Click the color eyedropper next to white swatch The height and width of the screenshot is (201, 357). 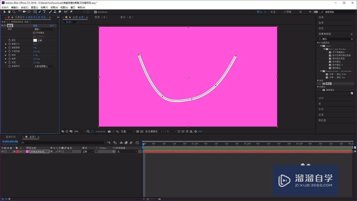40,40
